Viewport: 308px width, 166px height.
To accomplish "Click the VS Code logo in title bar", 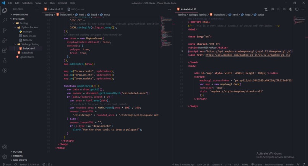I will click(3, 3).
